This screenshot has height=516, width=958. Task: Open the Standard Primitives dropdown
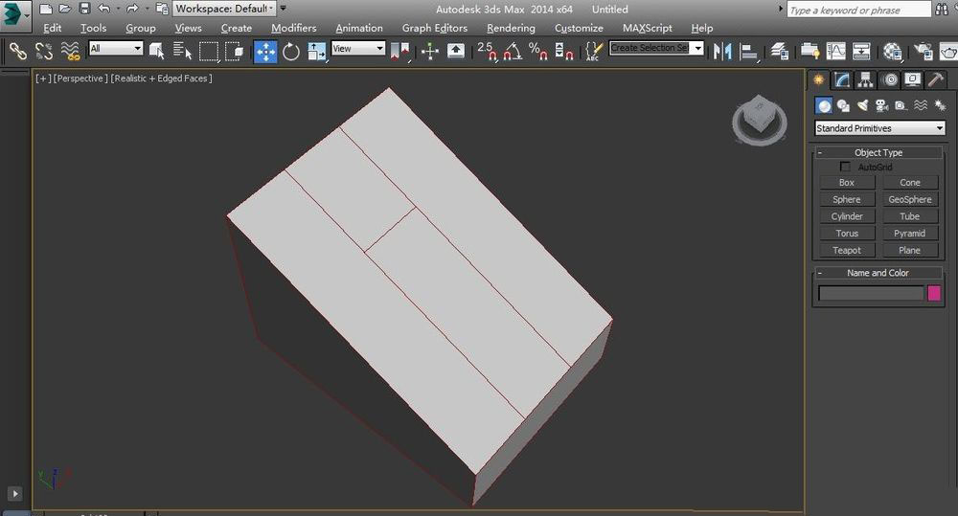[x=879, y=128]
